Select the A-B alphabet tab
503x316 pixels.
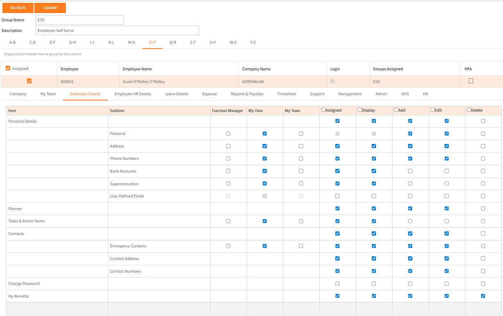pyautogui.click(x=13, y=43)
